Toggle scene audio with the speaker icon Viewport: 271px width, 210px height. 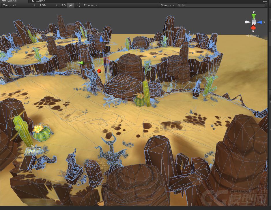[78, 5]
